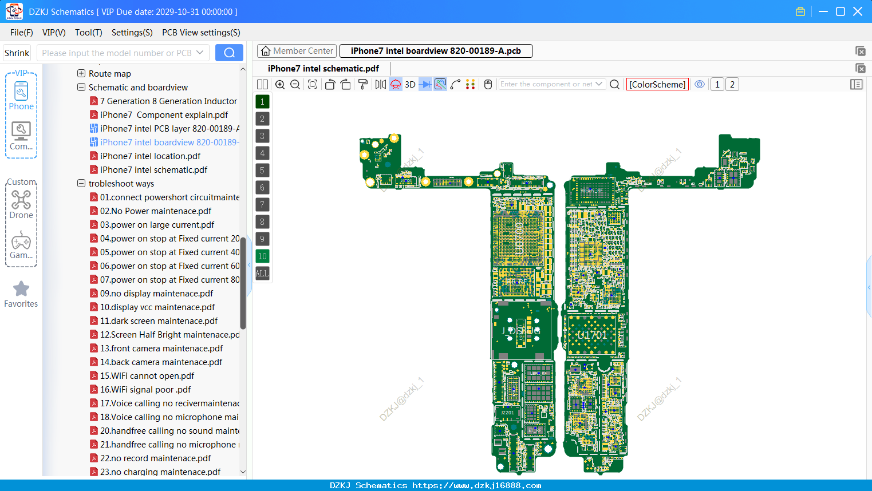Open the Settings(S) menu
This screenshot has width=872, height=491.
tap(132, 33)
